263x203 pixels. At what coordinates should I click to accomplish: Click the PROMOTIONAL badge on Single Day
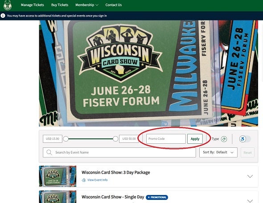pyautogui.click(x=157, y=197)
